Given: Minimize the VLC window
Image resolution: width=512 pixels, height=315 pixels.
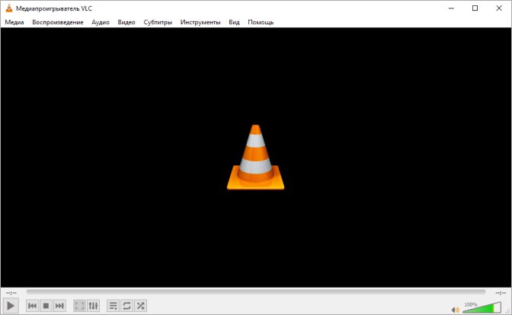Looking at the screenshot, I should tap(451, 8).
